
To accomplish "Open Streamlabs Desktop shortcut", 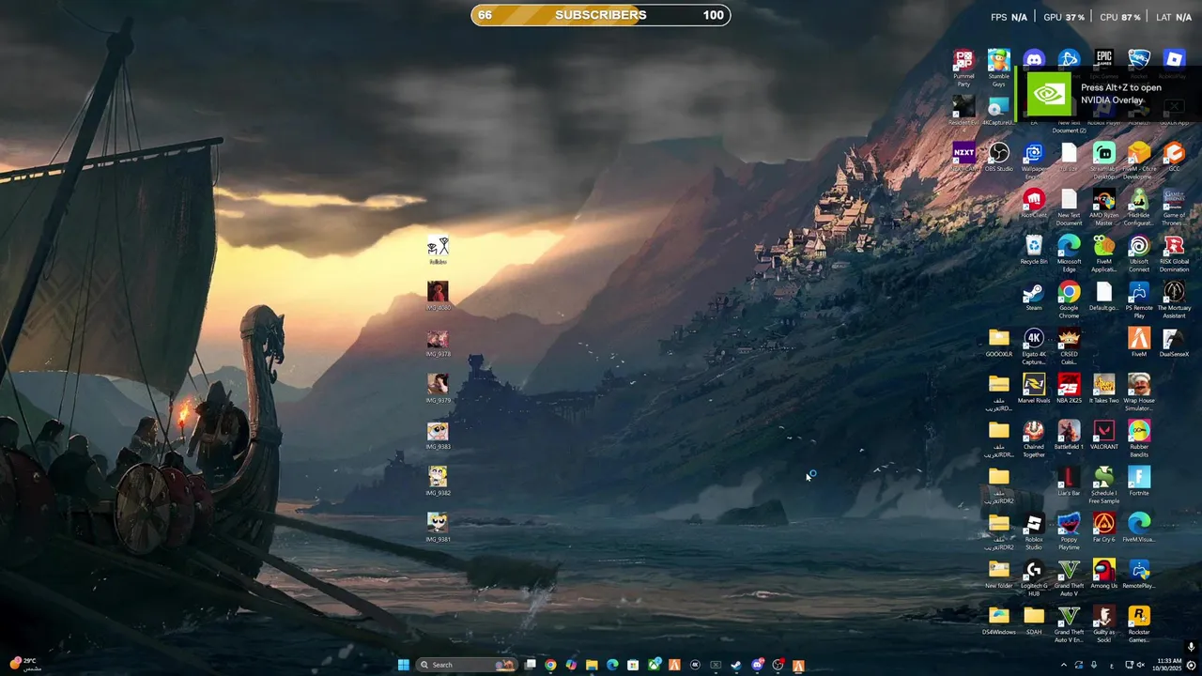I will tap(1103, 160).
